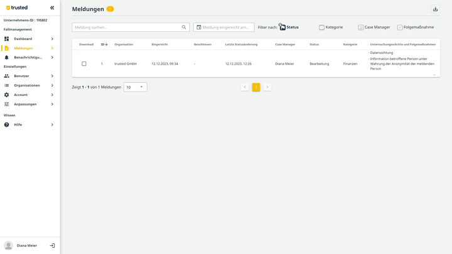Select page 1 in pagination

point(256,87)
